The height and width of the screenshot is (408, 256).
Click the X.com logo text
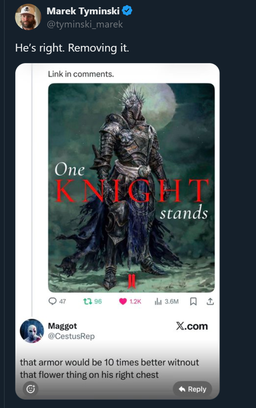192,326
